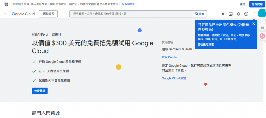Dismiss banner with 關閉
Viewport: 266px width, 118px height.
[242, 4]
